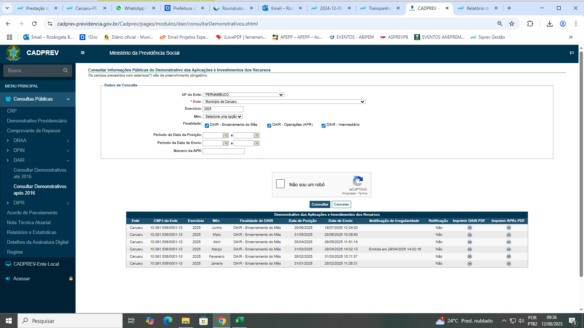Click the sidebar search magnifier icon

(66, 70)
